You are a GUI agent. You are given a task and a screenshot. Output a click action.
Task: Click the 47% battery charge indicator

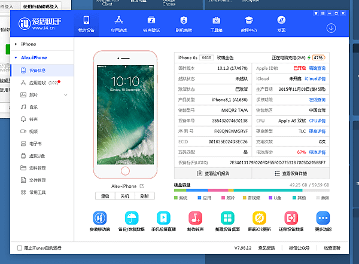[x=318, y=57]
